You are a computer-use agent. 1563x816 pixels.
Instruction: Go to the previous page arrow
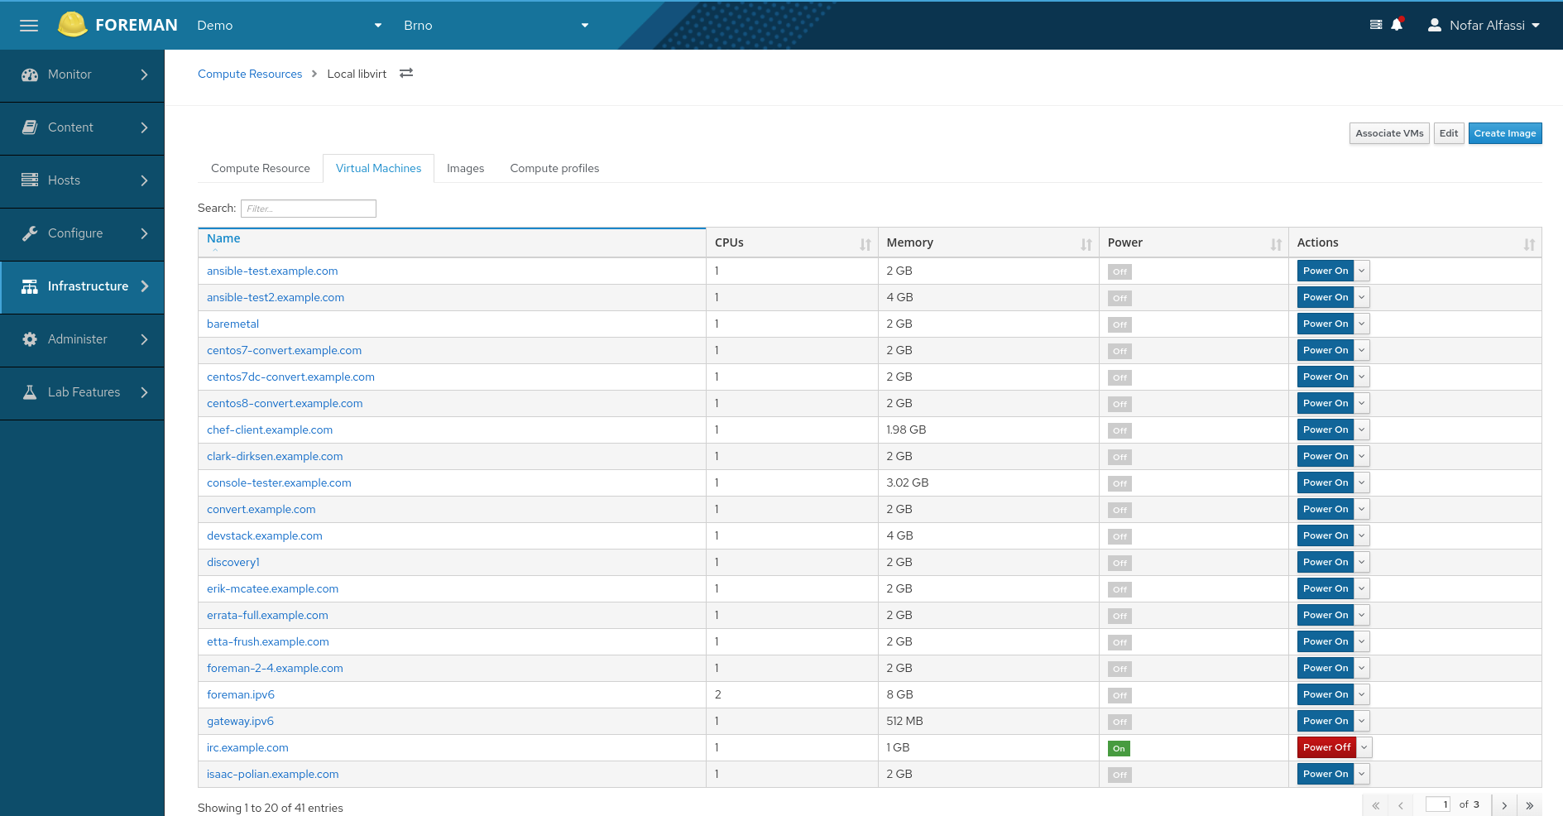[1401, 805]
